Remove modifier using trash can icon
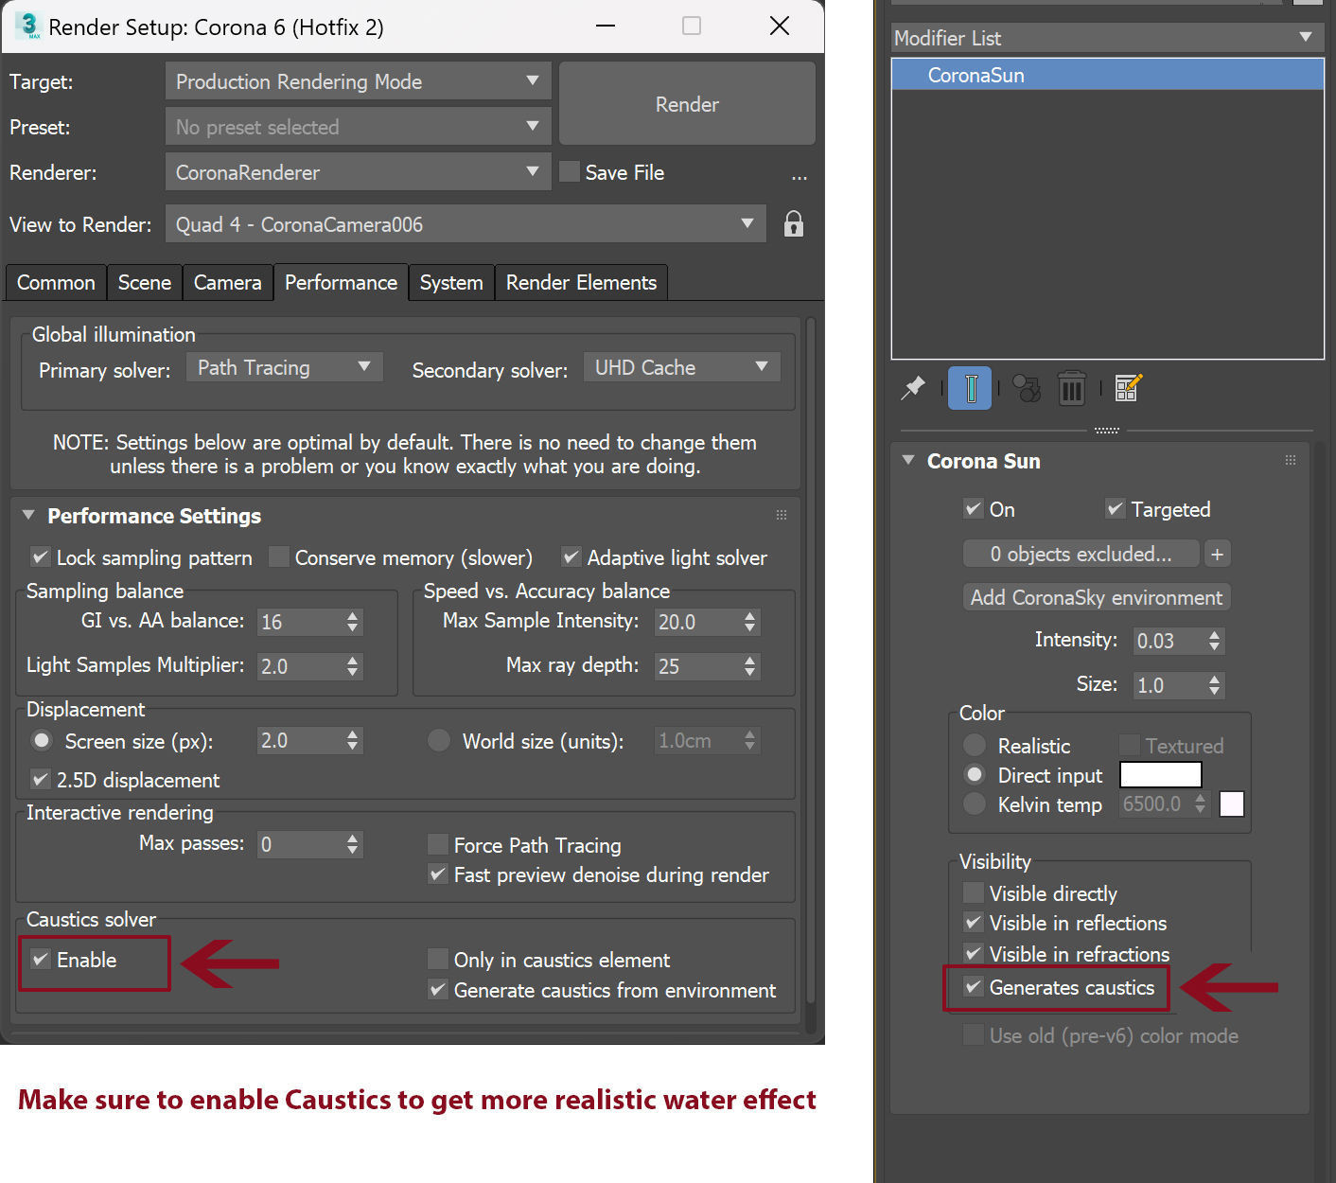This screenshot has width=1336, height=1183. [x=1071, y=388]
